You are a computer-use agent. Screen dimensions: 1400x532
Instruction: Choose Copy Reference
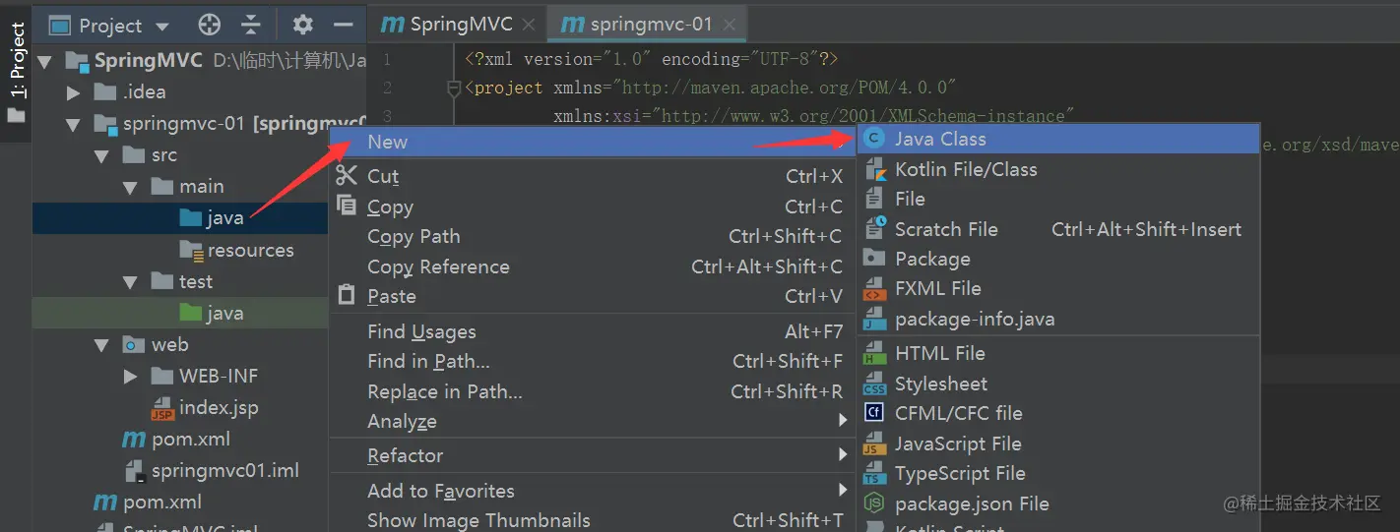(x=594, y=266)
